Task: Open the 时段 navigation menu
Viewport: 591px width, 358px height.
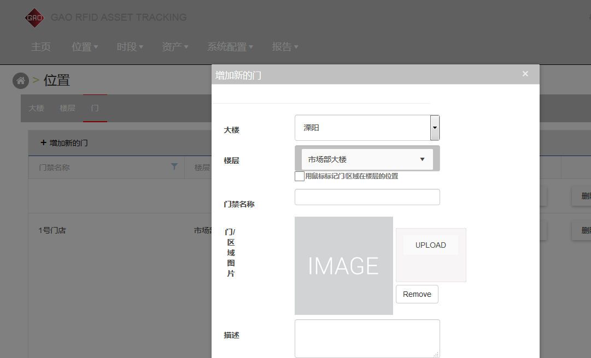Action: [130, 47]
